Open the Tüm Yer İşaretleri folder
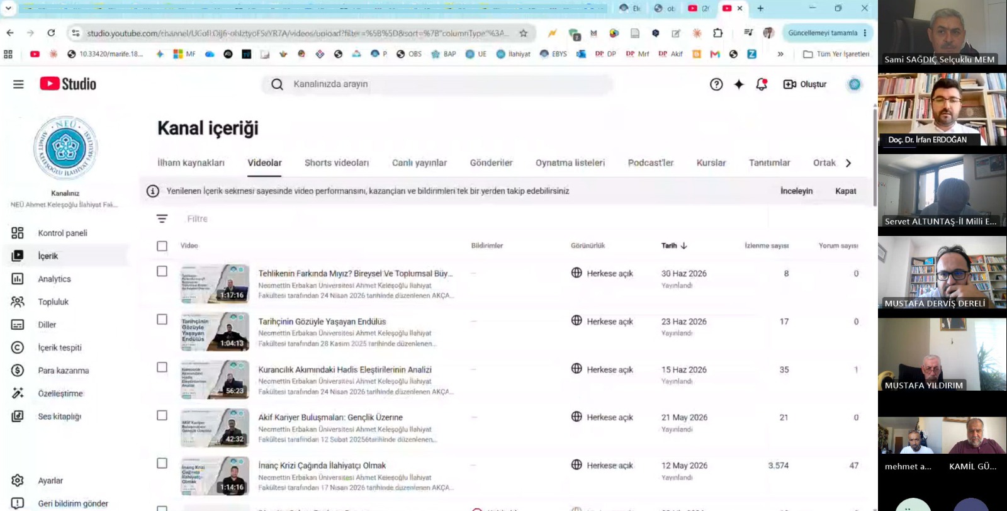Screen dimensions: 1007x511 pos(836,54)
